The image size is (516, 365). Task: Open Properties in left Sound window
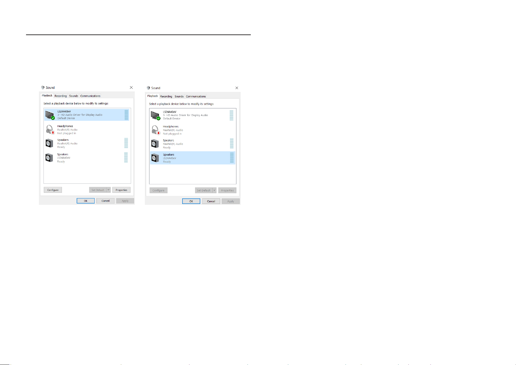coord(121,190)
